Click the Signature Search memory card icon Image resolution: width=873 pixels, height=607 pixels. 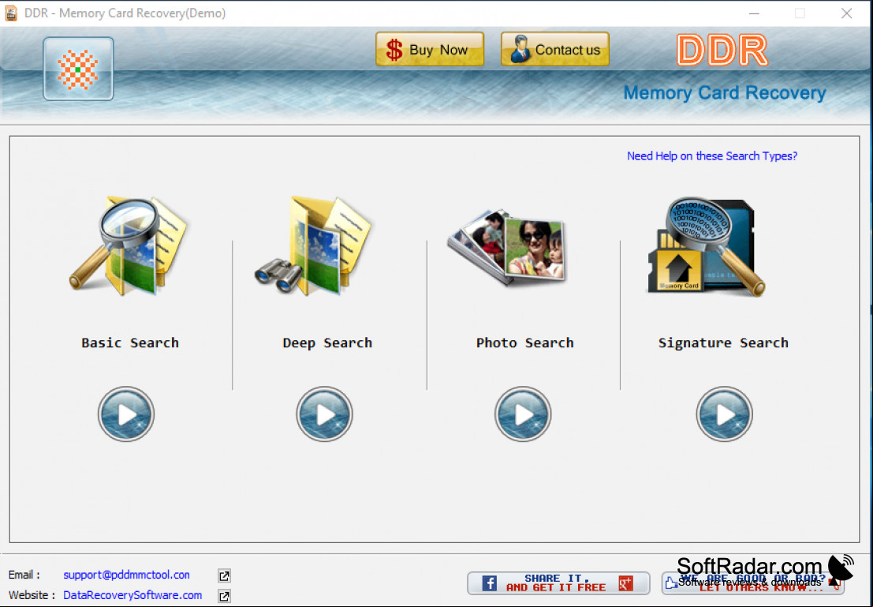[707, 245]
